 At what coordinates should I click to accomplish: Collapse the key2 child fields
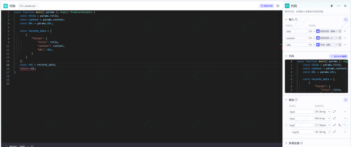pyautogui.click(x=286, y=125)
